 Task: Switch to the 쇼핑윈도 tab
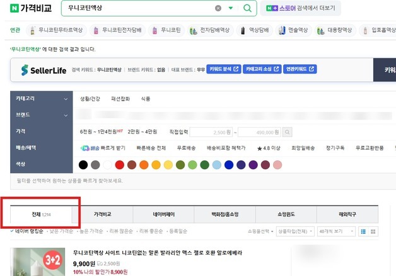pos(286,214)
